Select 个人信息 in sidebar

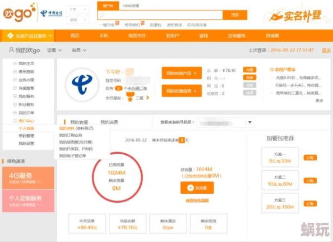(x=26, y=129)
